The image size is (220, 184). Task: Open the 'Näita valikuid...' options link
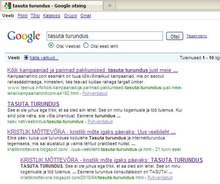pyautogui.click(x=44, y=58)
